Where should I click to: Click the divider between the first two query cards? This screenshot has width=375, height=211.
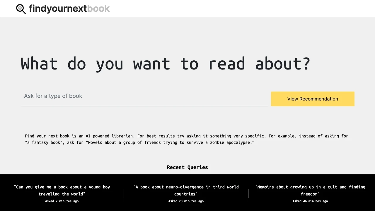(x=124, y=193)
